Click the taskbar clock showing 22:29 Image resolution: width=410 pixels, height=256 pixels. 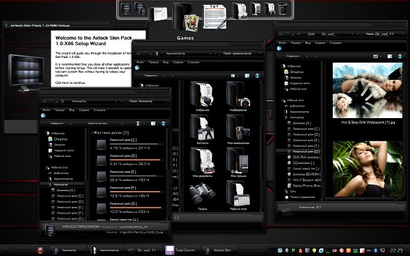click(x=396, y=251)
